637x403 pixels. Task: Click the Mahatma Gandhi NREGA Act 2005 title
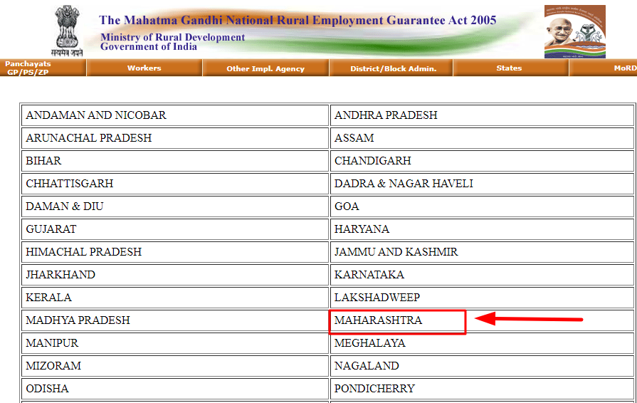298,20
